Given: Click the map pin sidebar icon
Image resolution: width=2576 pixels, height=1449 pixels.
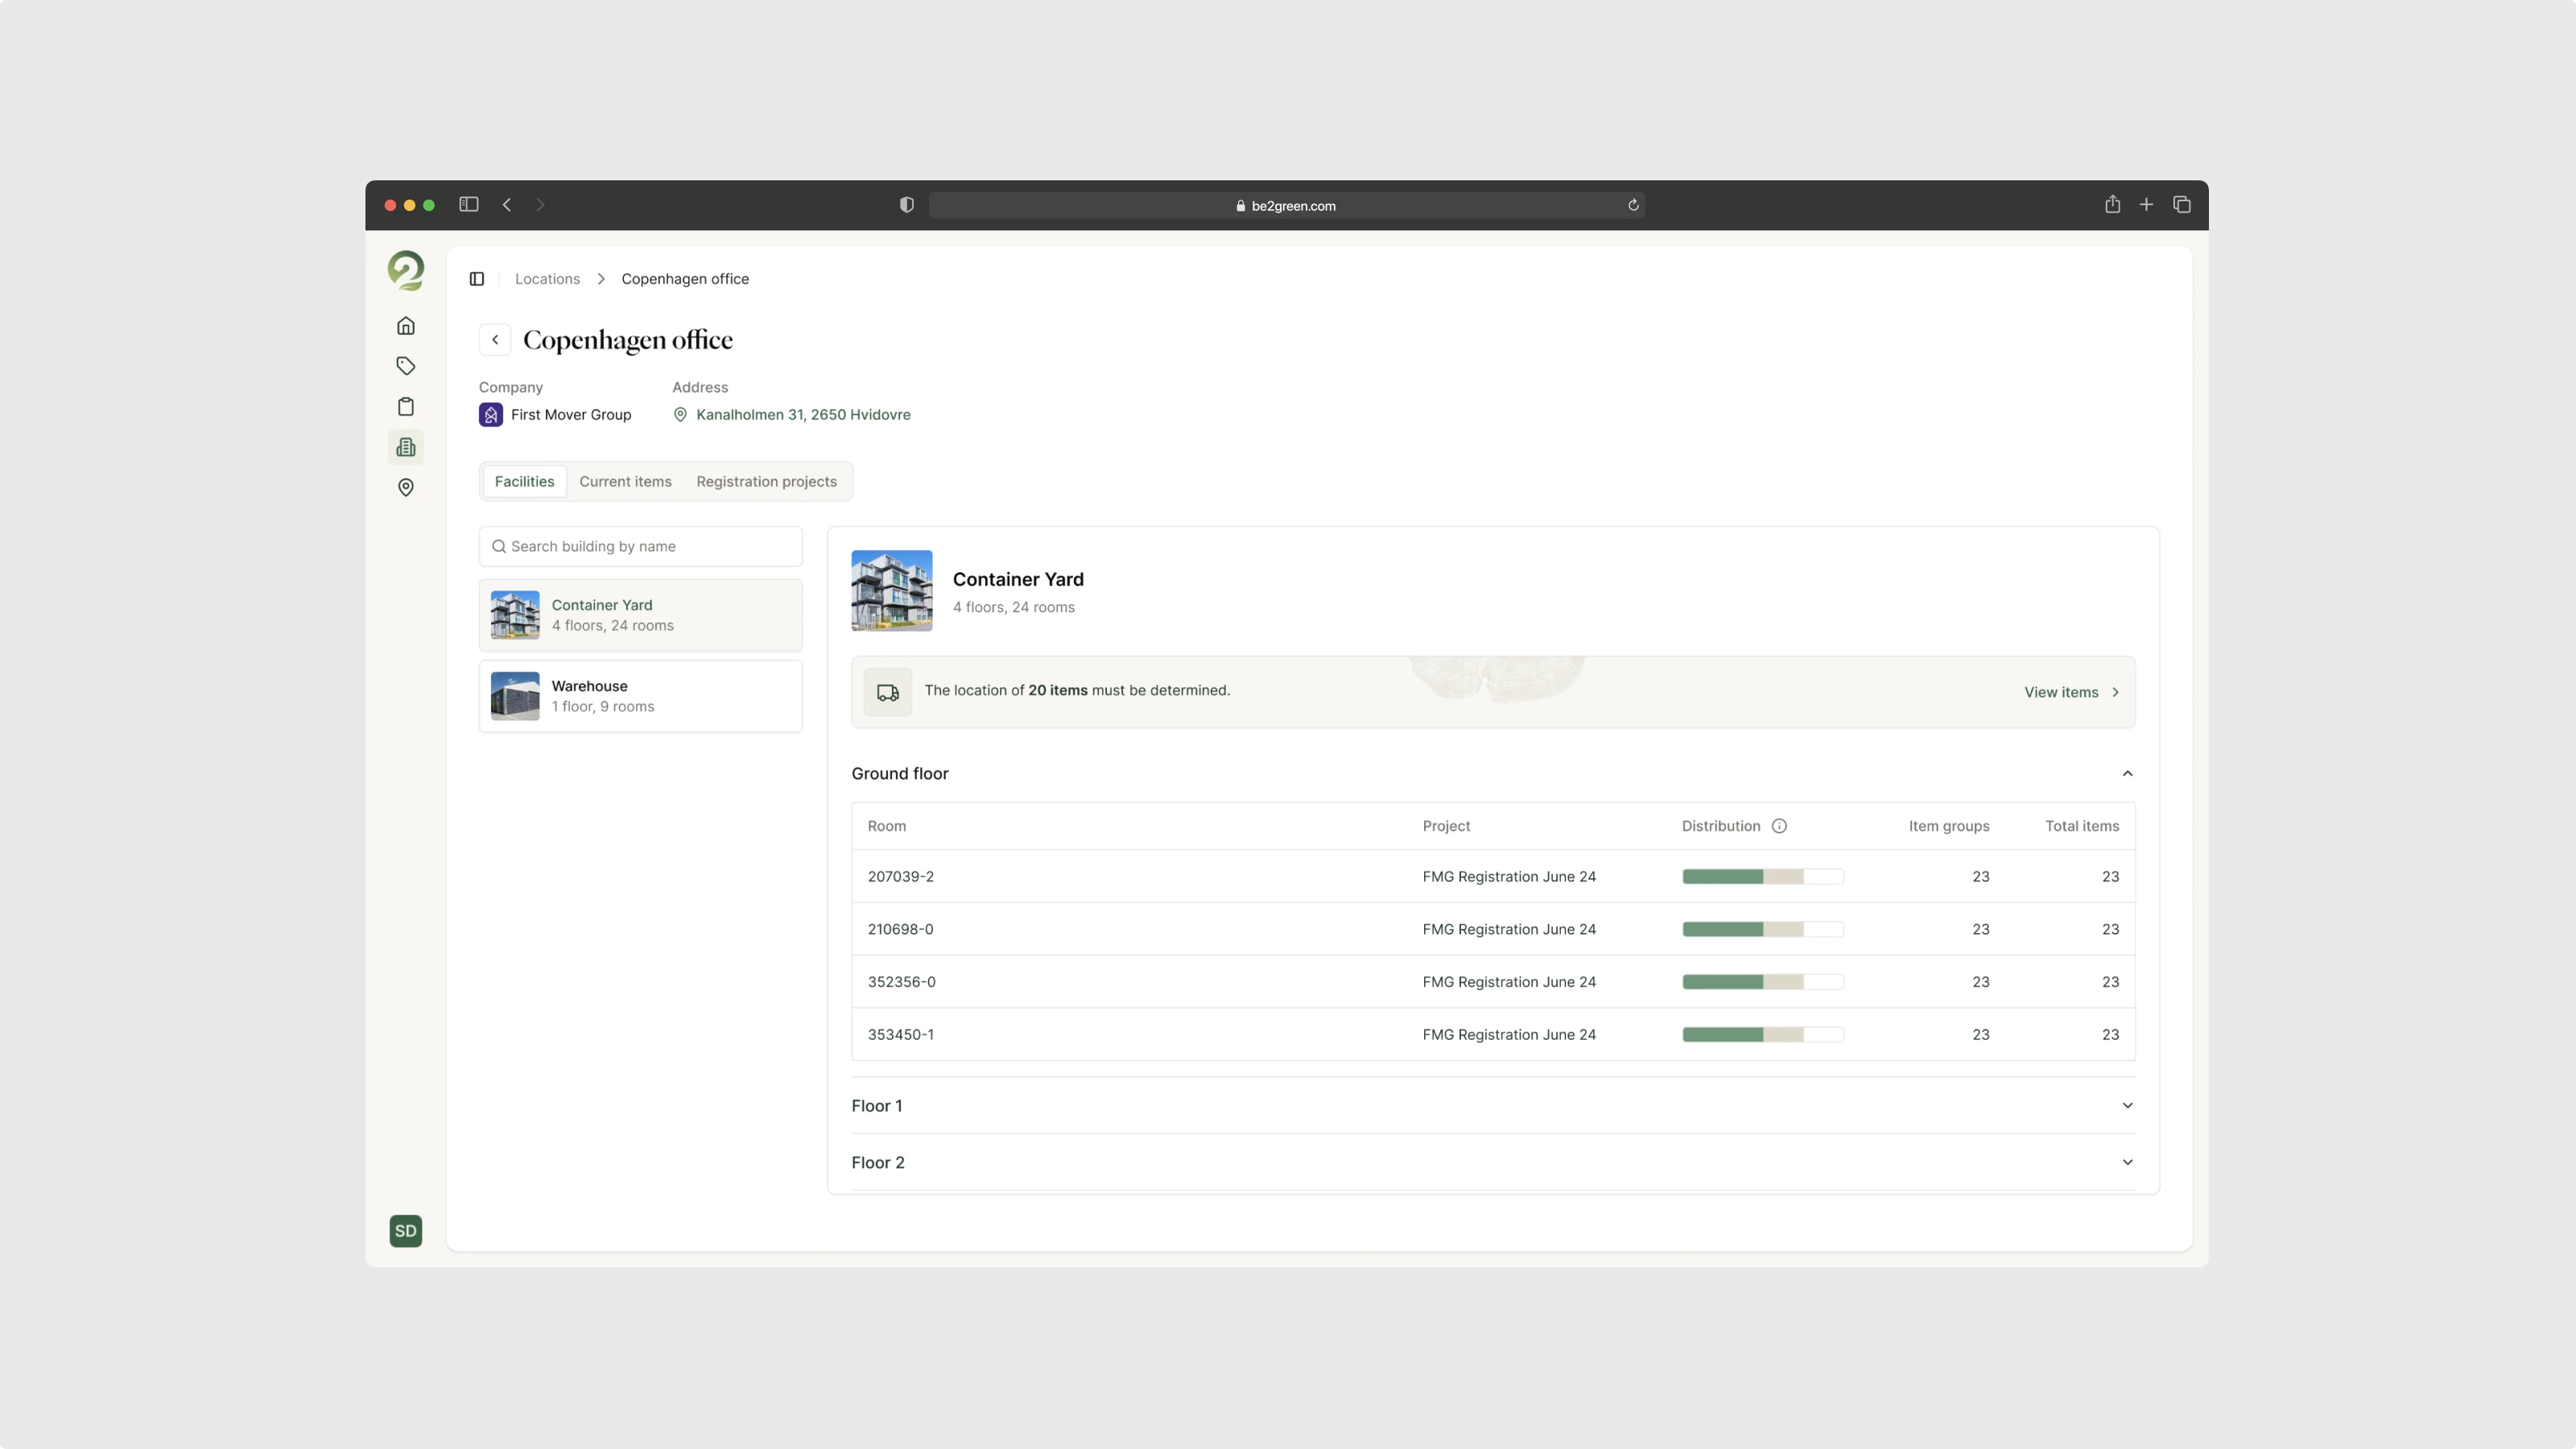Looking at the screenshot, I should click(x=405, y=487).
